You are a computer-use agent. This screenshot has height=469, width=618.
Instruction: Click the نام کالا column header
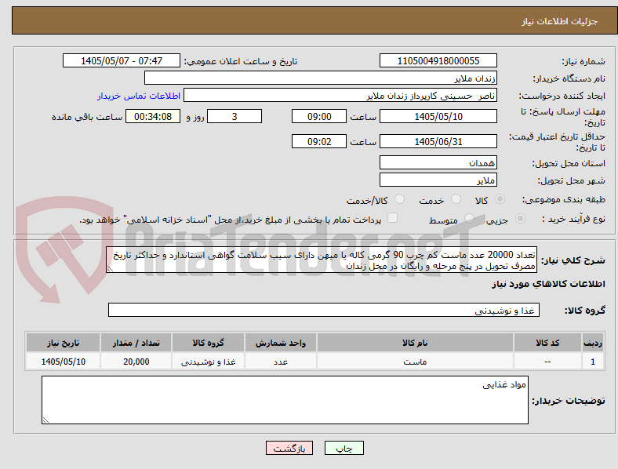pos(415,343)
